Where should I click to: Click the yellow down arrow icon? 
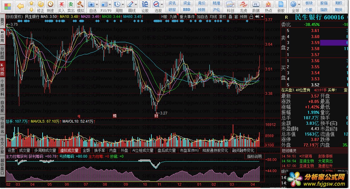coord(31,10)
